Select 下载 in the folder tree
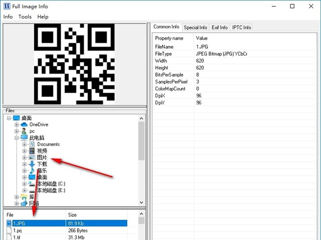 coord(42,164)
